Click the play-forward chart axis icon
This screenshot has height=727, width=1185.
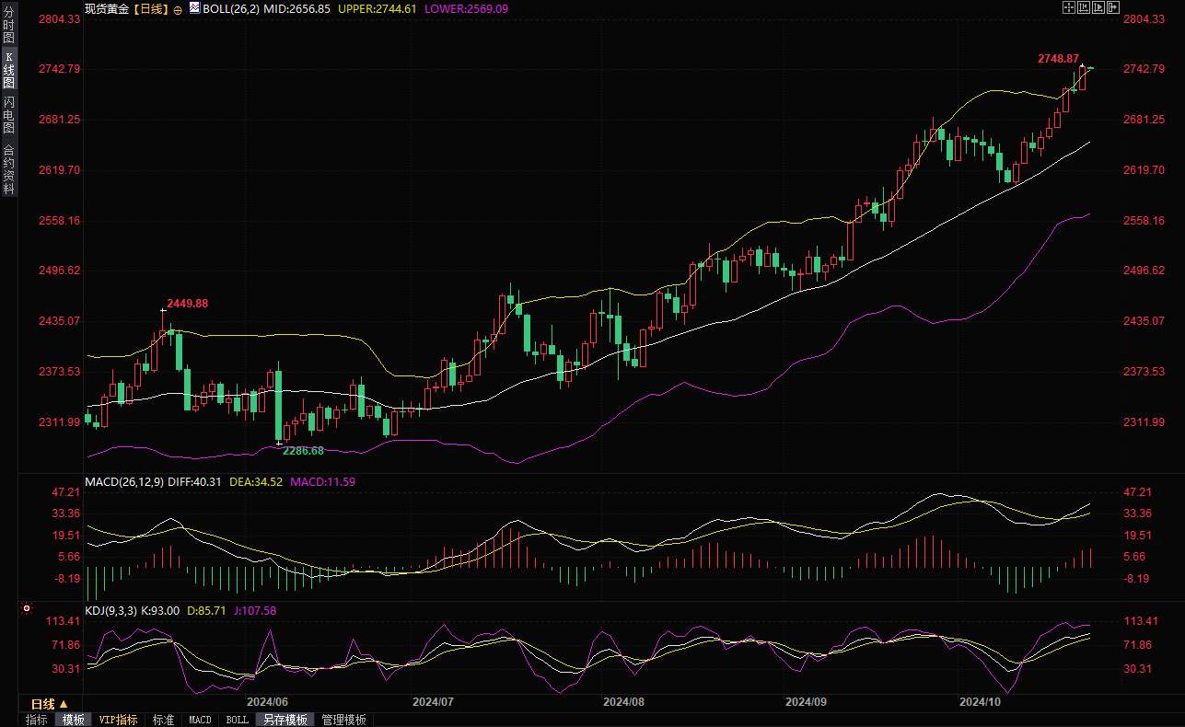[1098, 7]
